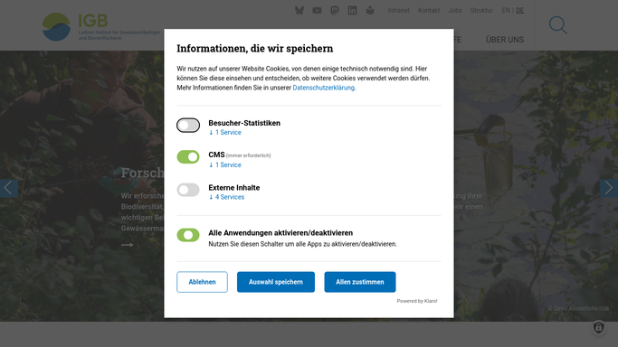
Task: Open the YouTube channel icon
Action: (317, 11)
